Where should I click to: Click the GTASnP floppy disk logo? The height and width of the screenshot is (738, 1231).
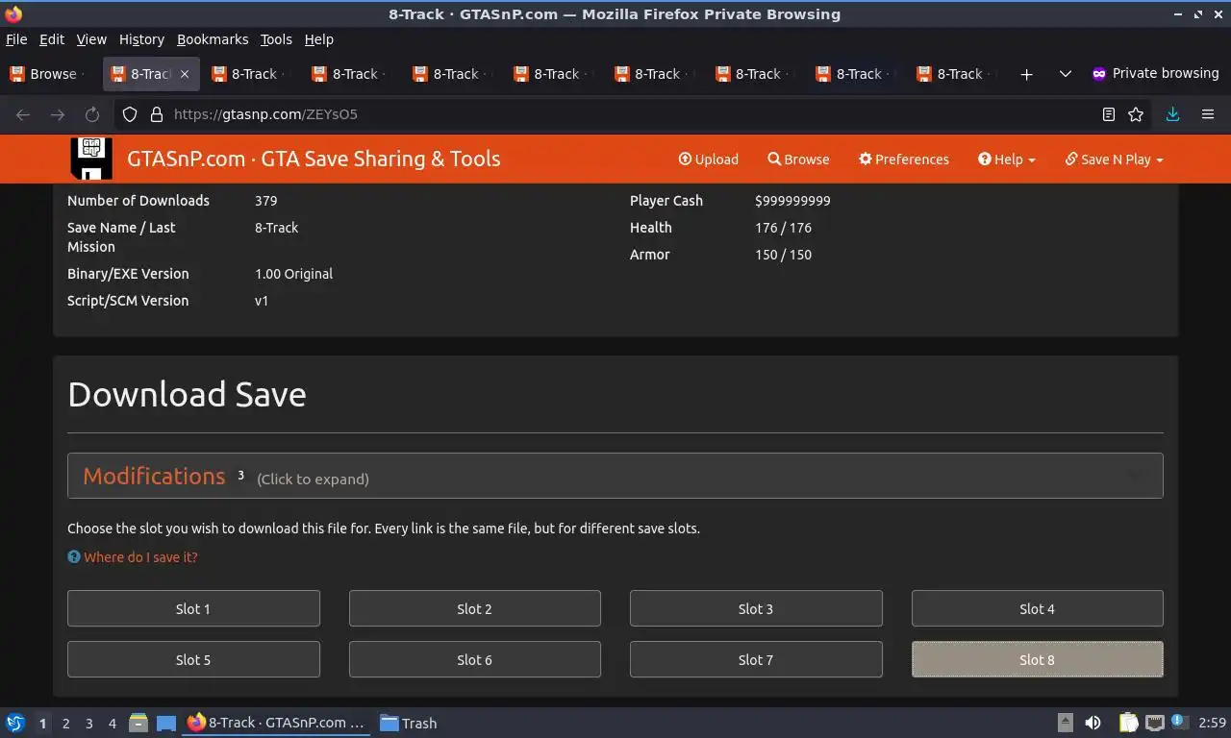click(91, 159)
